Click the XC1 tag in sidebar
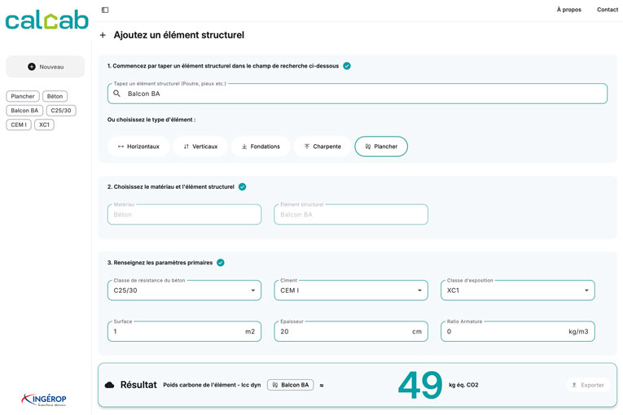The image size is (623, 415). coord(44,124)
